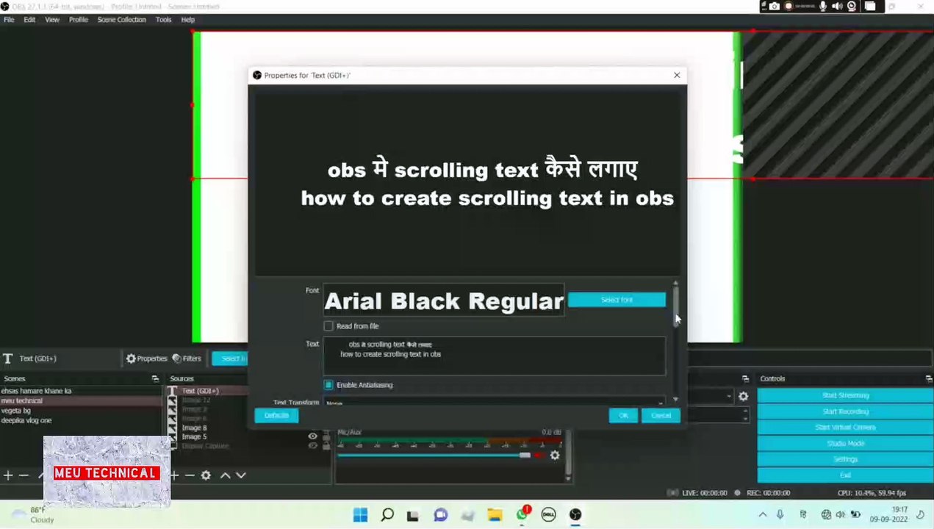This screenshot has height=529, width=934.
Task: Open the View menu
Action: click(52, 20)
